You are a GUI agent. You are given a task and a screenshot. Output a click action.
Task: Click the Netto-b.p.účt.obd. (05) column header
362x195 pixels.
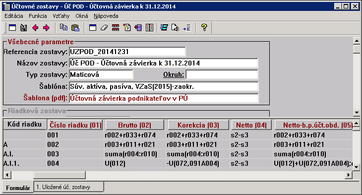coord(313,125)
